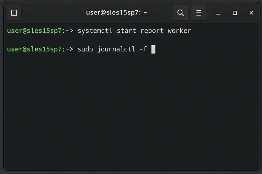This screenshot has width=262, height=174.
Task: Click the terminal cursor block
Action: (x=153, y=49)
